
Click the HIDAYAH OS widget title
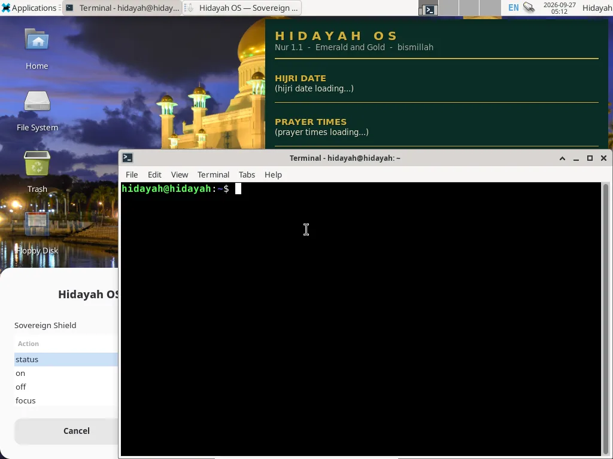tap(336, 36)
